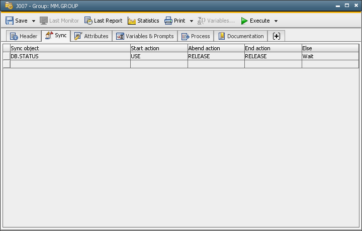Screen dimensions: 362x231
Task: Click the Statistics button label
Action: 148,21
